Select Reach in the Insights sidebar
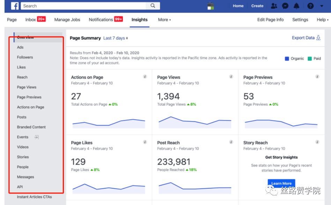 pyautogui.click(x=22, y=77)
